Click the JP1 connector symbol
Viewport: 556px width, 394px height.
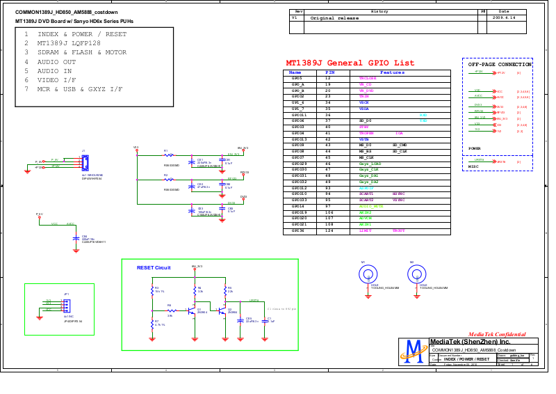click(67, 306)
